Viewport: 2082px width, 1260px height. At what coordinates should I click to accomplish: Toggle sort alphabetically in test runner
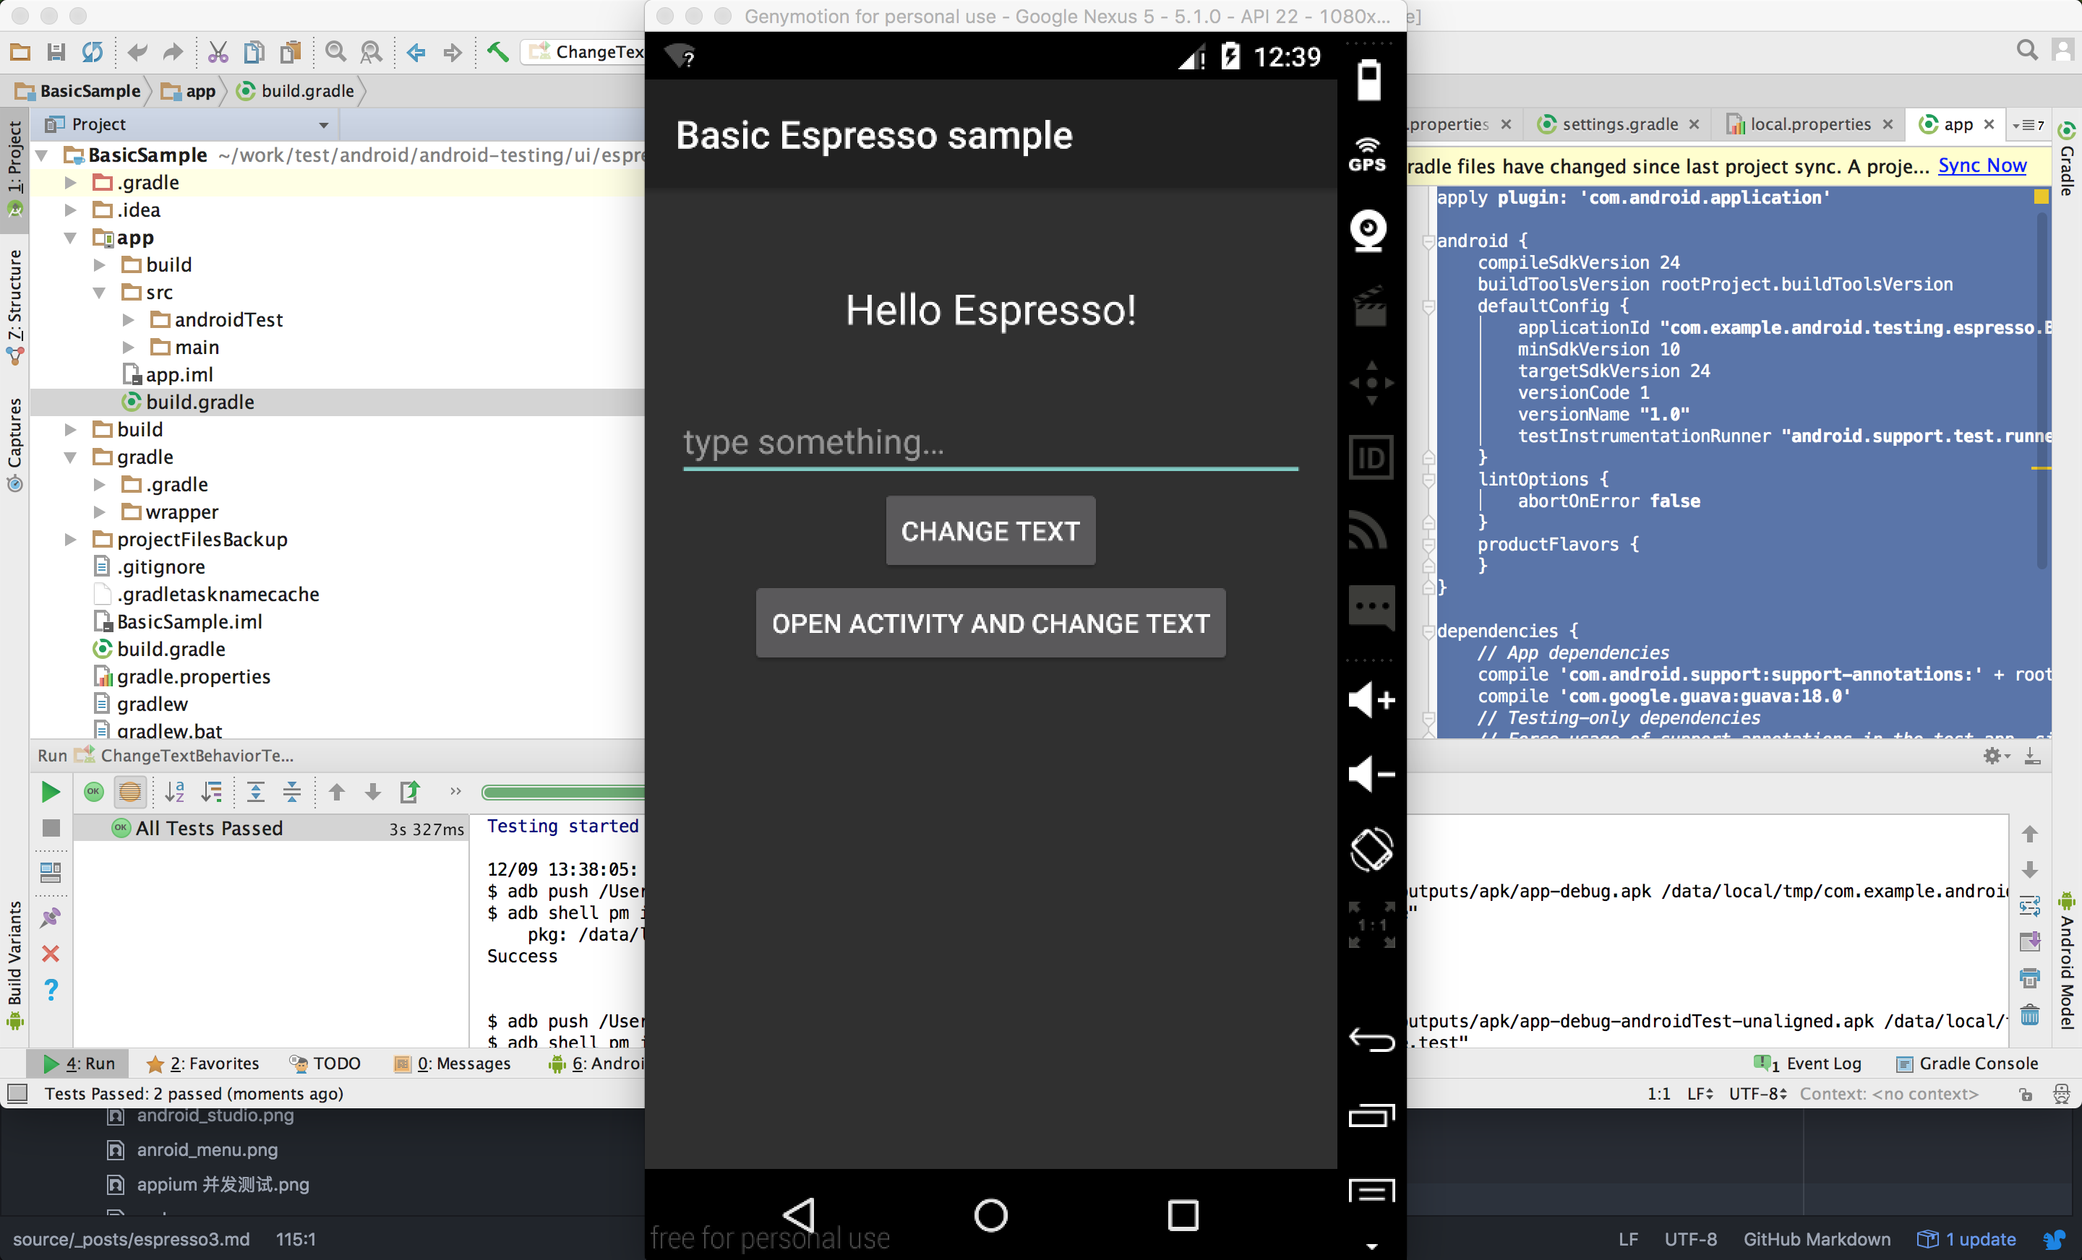[x=175, y=791]
